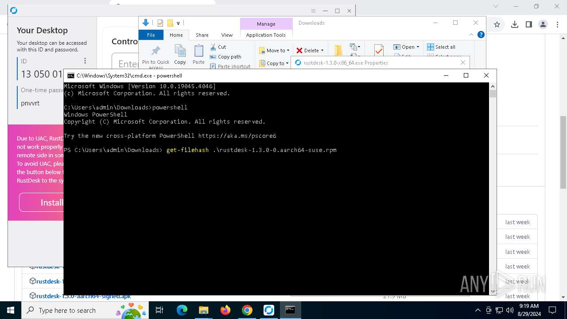567x319 pixels.
Task: Open Firefox from taskbar
Action: click(225, 310)
